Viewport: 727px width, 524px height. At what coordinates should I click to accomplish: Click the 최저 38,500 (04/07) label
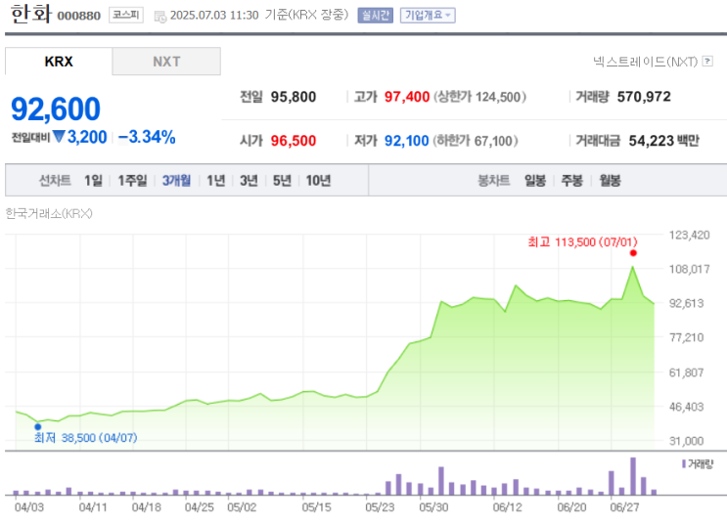[x=86, y=438]
